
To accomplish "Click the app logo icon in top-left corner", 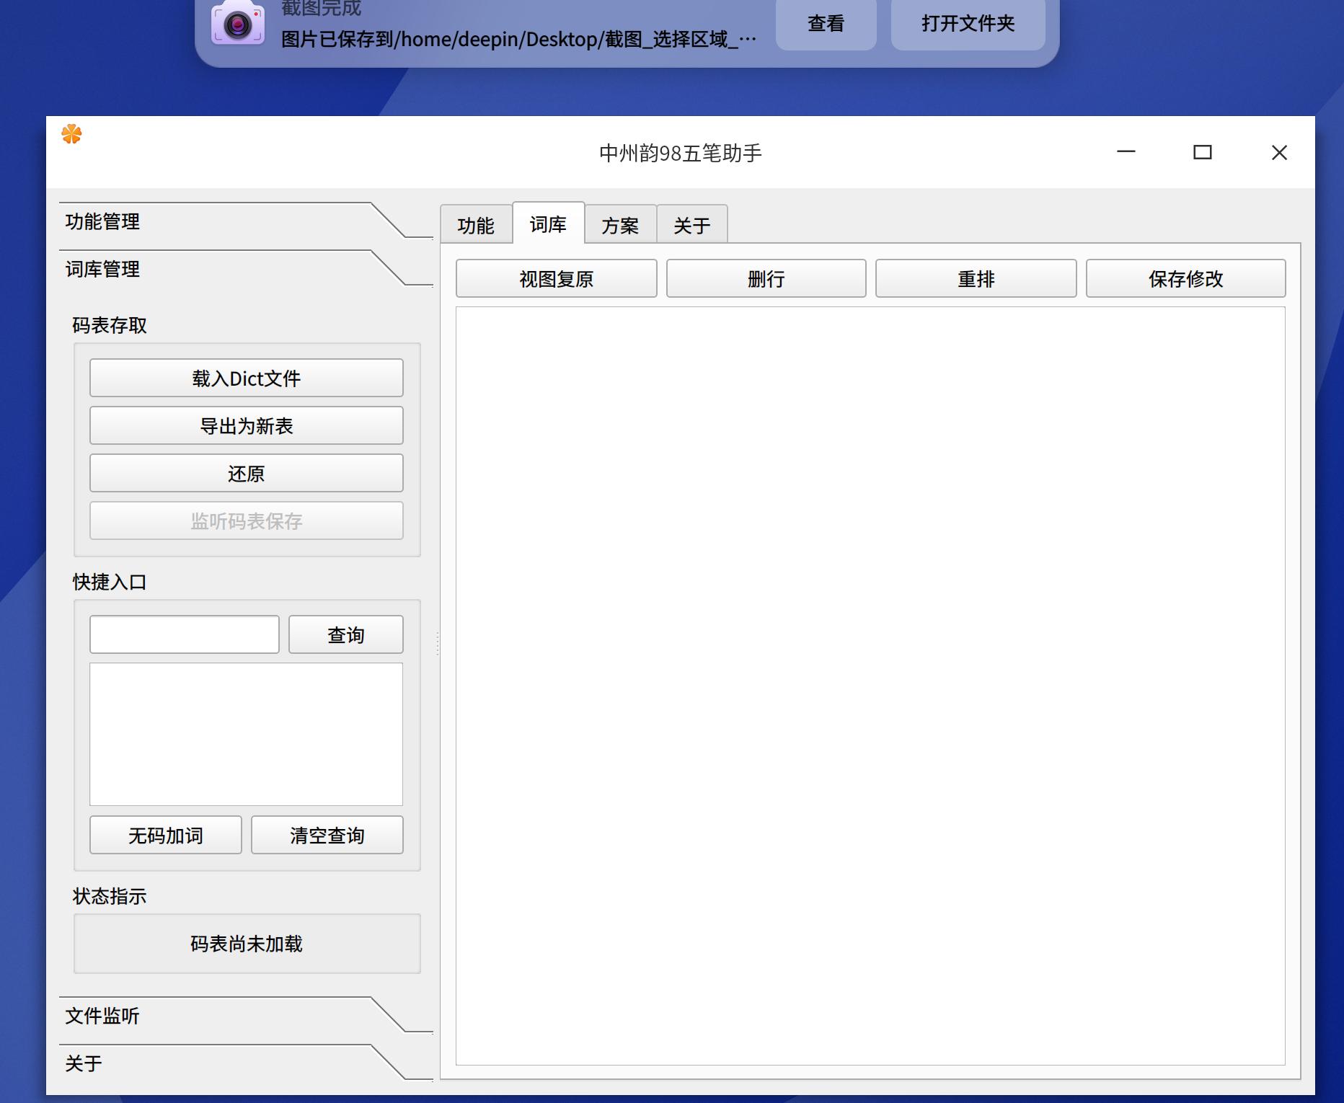I will [71, 134].
